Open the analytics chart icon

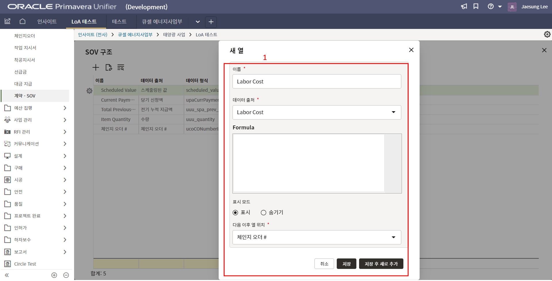coord(7,22)
